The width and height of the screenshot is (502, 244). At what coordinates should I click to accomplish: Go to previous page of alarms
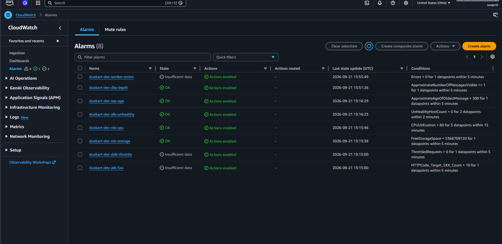pos(467,57)
